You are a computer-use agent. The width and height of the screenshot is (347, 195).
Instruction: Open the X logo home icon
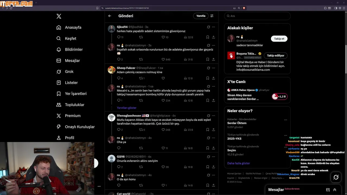point(59,16)
